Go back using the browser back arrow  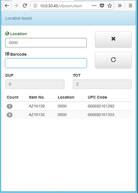tap(7, 6)
